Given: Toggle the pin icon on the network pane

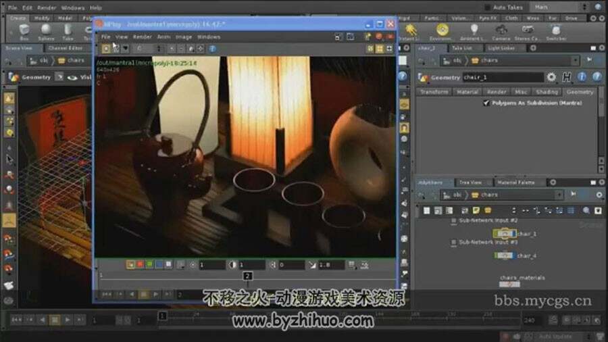Looking at the screenshot, I should tap(573, 194).
